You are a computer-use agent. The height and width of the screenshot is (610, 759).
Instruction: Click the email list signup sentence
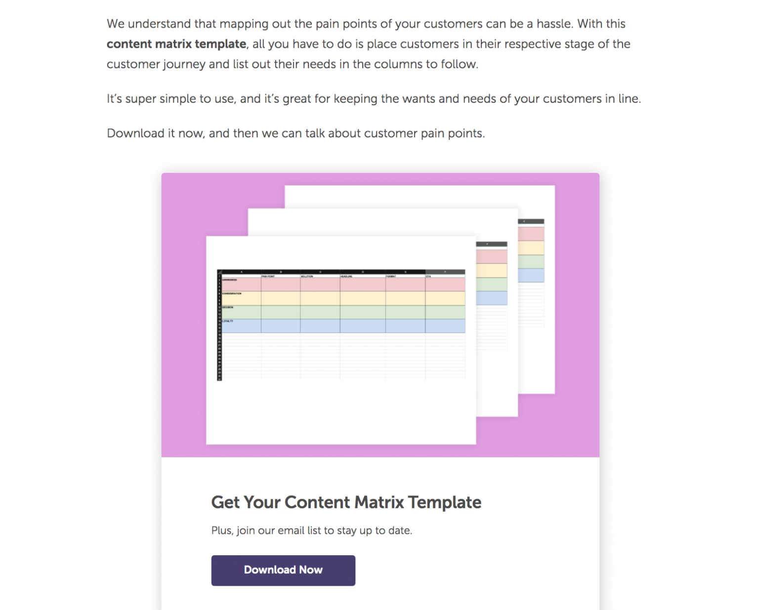311,530
